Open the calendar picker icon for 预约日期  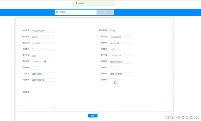point(45,62)
